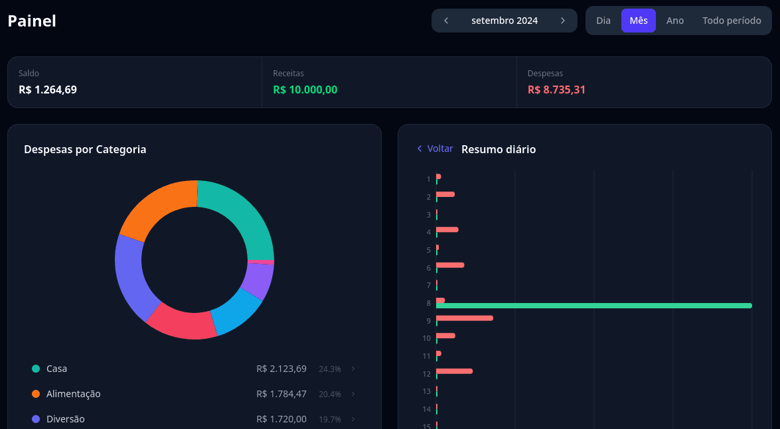The width and height of the screenshot is (780, 429).
Task: Go to previous month with left chevron
Action: 446,21
